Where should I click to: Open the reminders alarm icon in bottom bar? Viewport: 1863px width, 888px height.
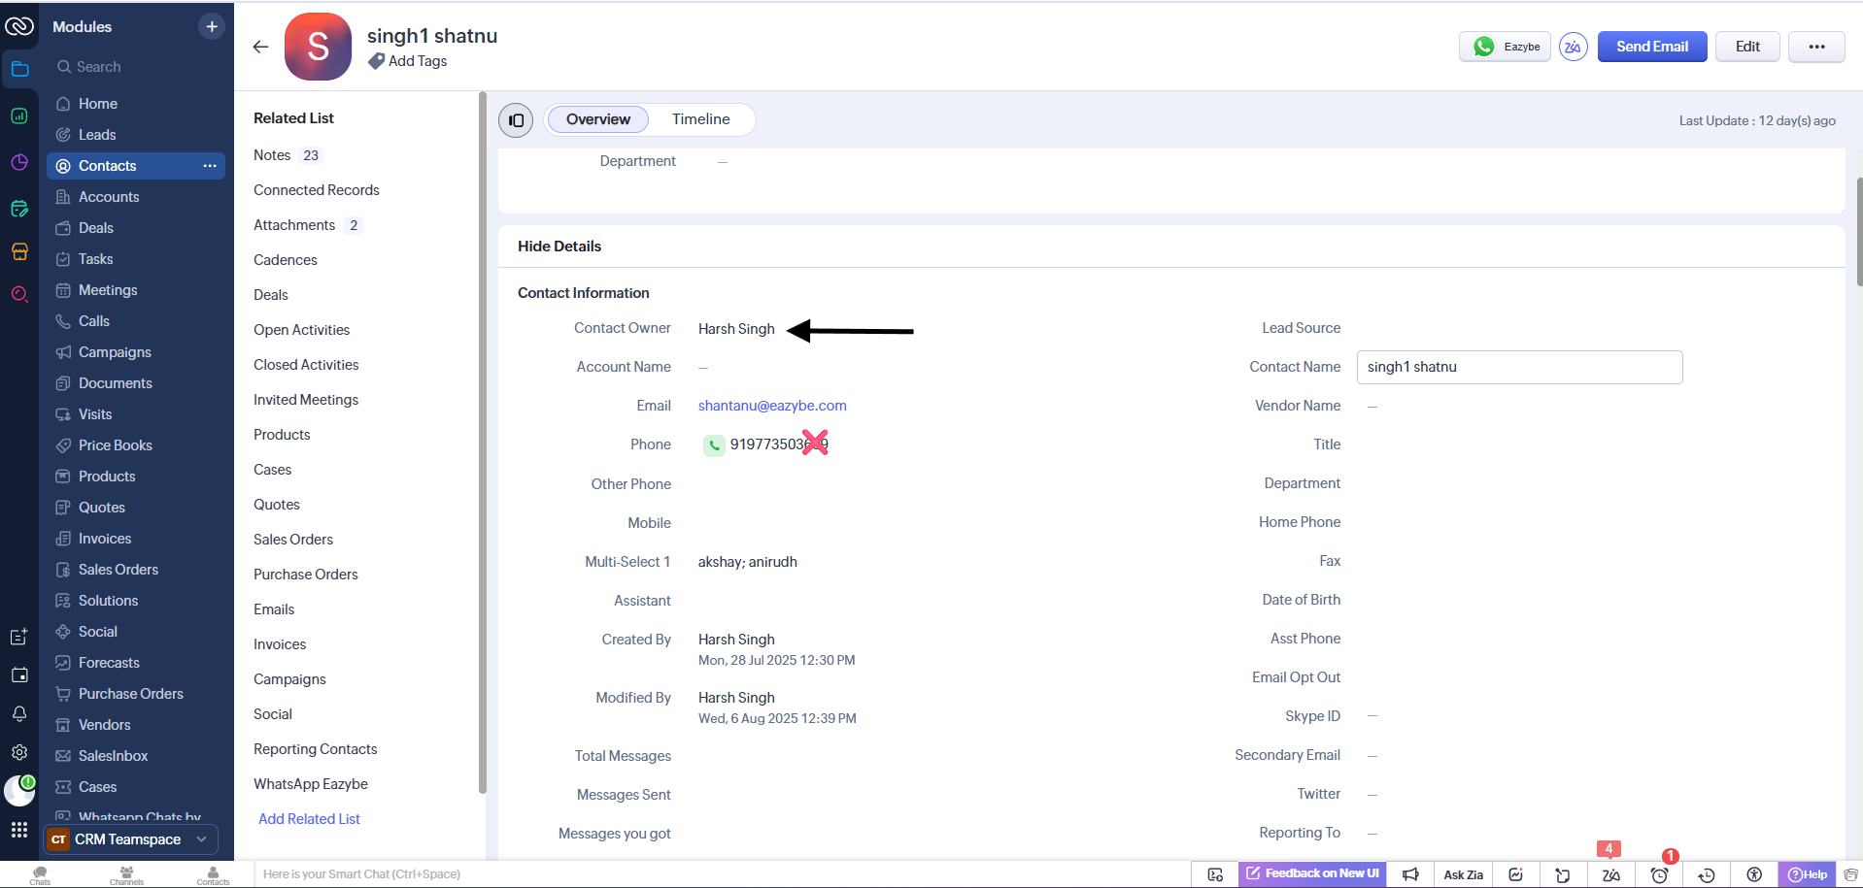pos(1659,874)
